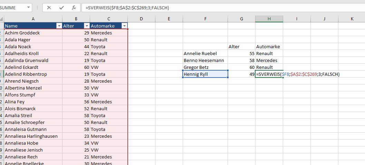
Task: Confirm the formula with the checkmark icon
Action: 61,8
